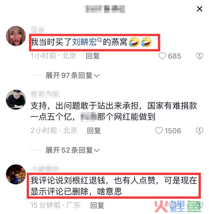
Task: Expand 展开52条回复 replies
Action: pos(72,150)
